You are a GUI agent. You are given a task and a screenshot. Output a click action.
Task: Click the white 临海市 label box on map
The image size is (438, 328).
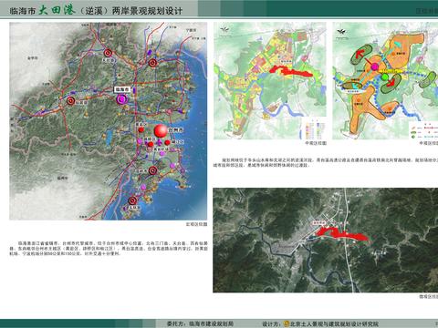[x=122, y=89]
